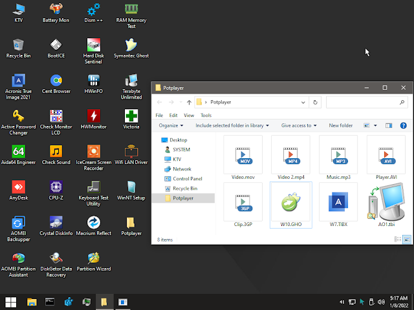Screen dimensions: 414x310
Task: Launch HWinFO desktop icon
Action: 93,84
